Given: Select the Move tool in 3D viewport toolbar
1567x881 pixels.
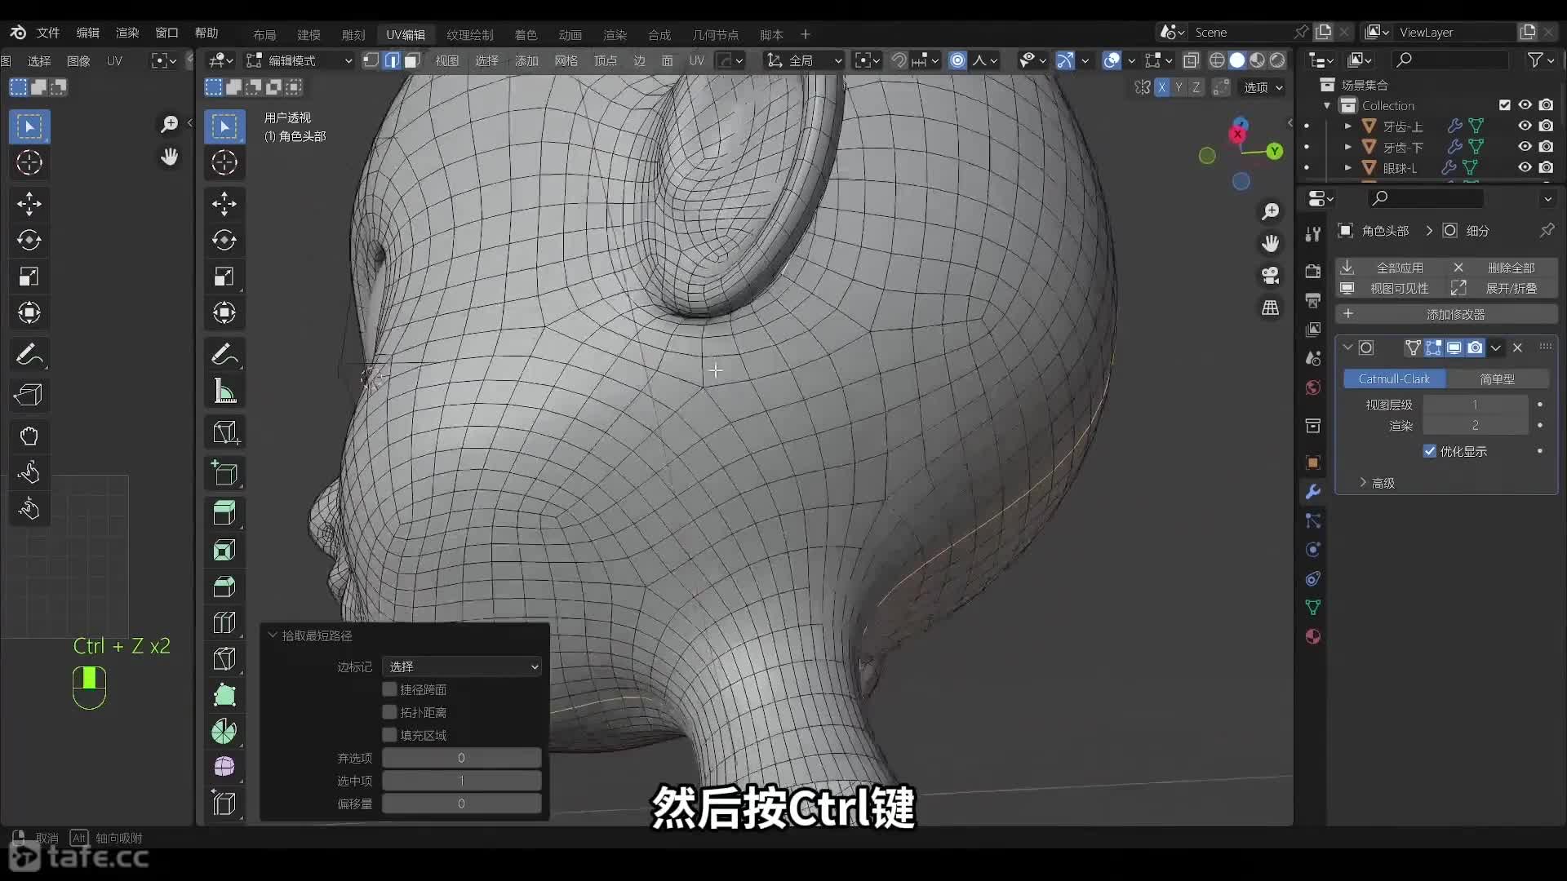Looking at the screenshot, I should click(224, 204).
